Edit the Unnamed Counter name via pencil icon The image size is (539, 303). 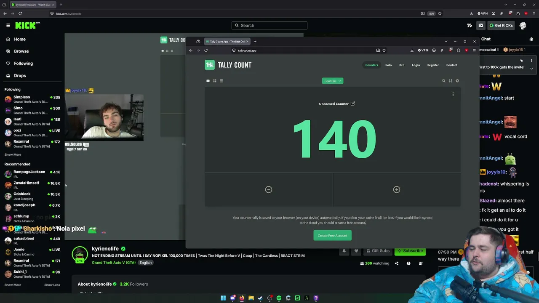point(352,104)
